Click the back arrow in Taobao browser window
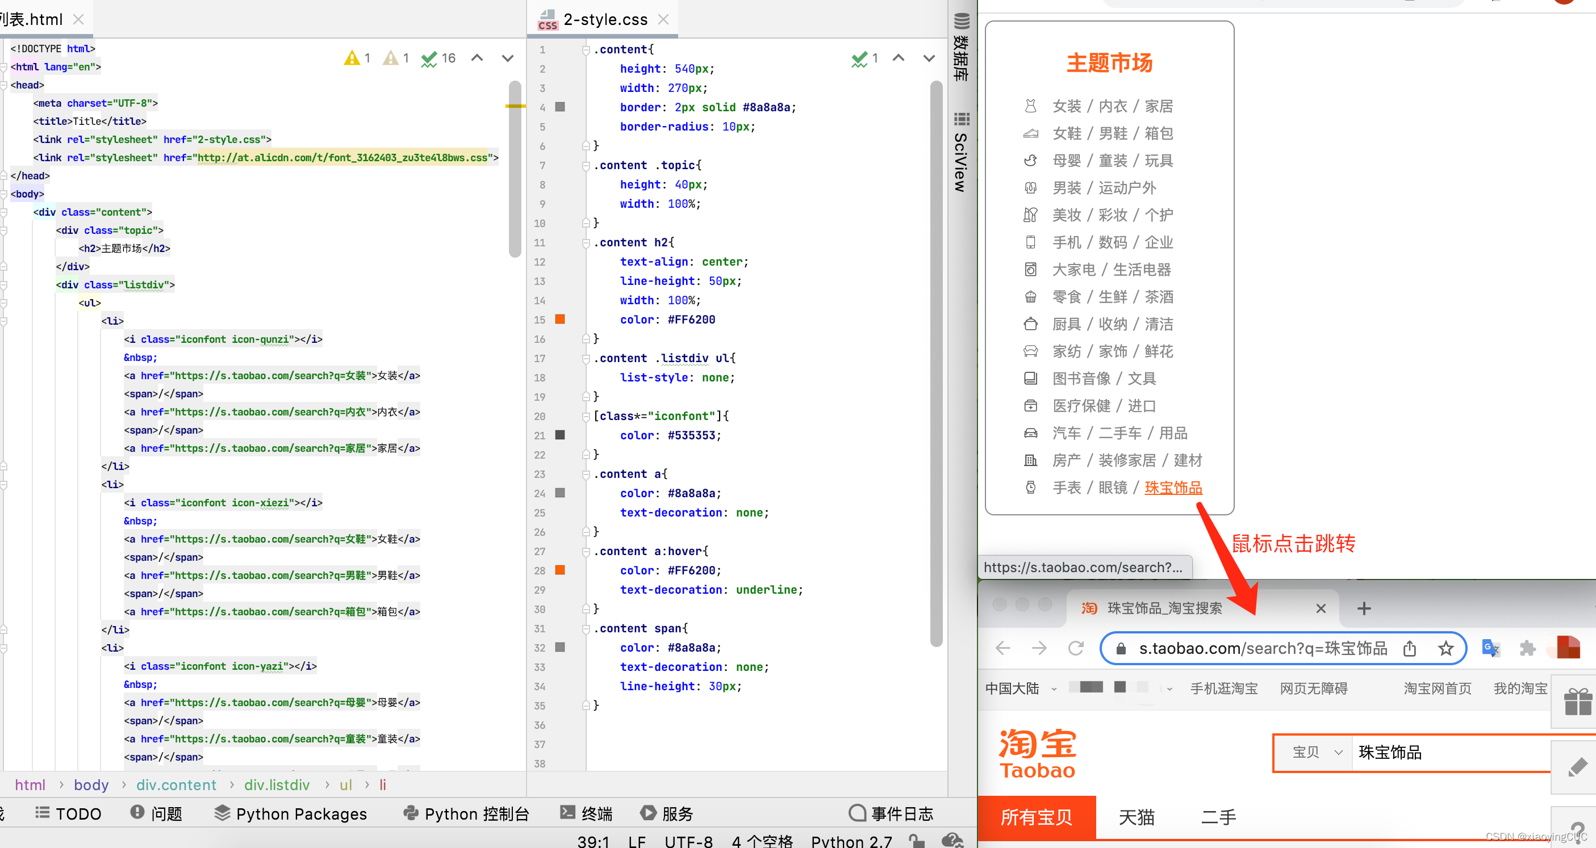The width and height of the screenshot is (1596, 848). click(x=1002, y=648)
